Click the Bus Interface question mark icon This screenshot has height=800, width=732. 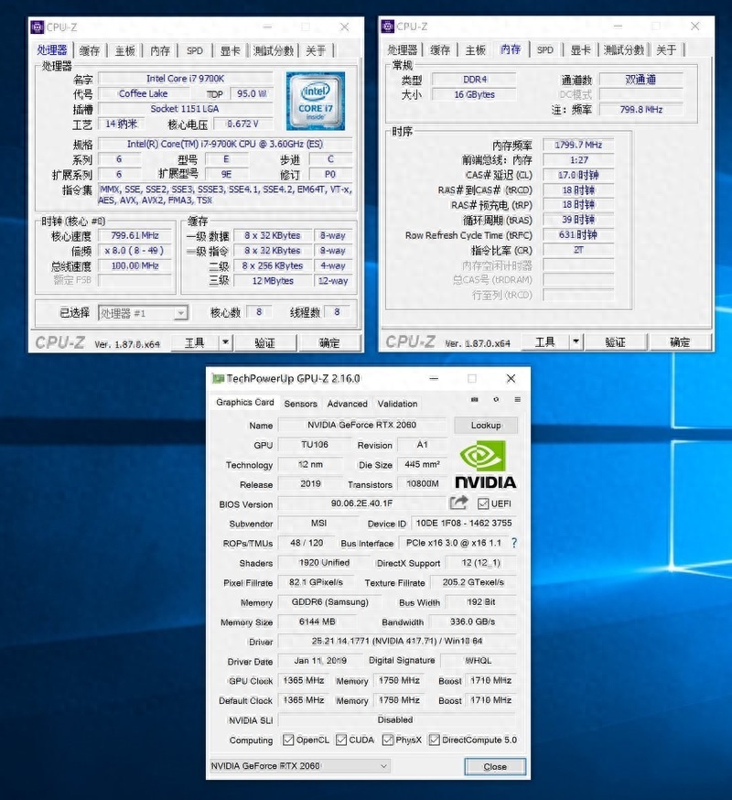(x=514, y=543)
